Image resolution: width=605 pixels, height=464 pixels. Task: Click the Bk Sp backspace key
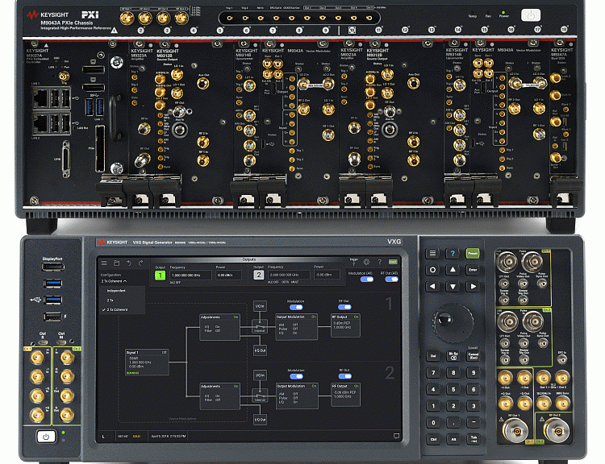pos(453,356)
